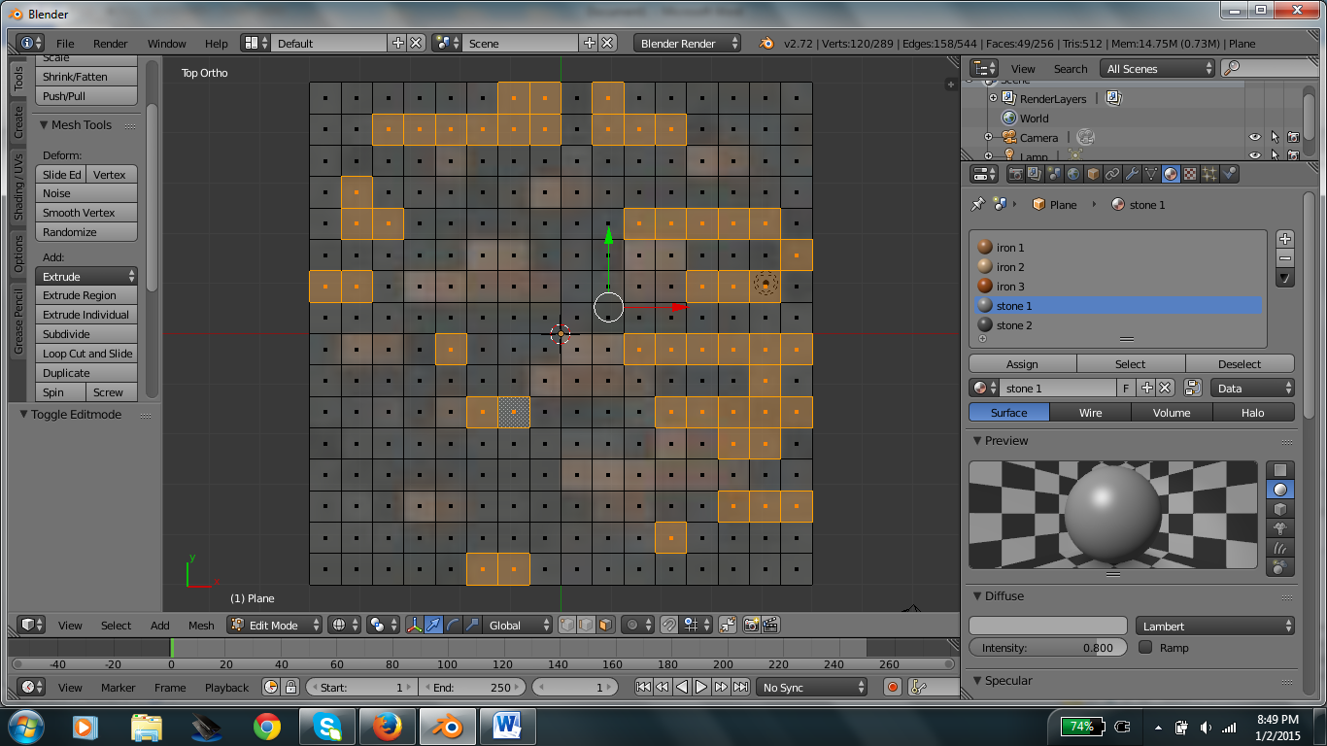1327x746 pixels.
Task: Play the animation forward
Action: pos(701,687)
